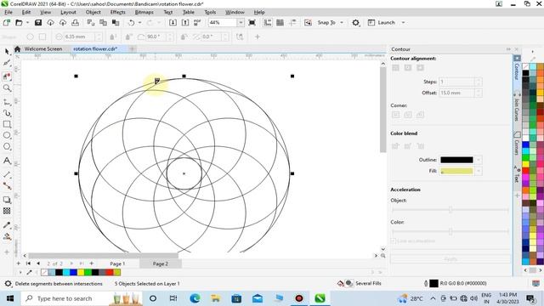Open the Window menu
The width and height of the screenshot is (544, 306).
235,12
